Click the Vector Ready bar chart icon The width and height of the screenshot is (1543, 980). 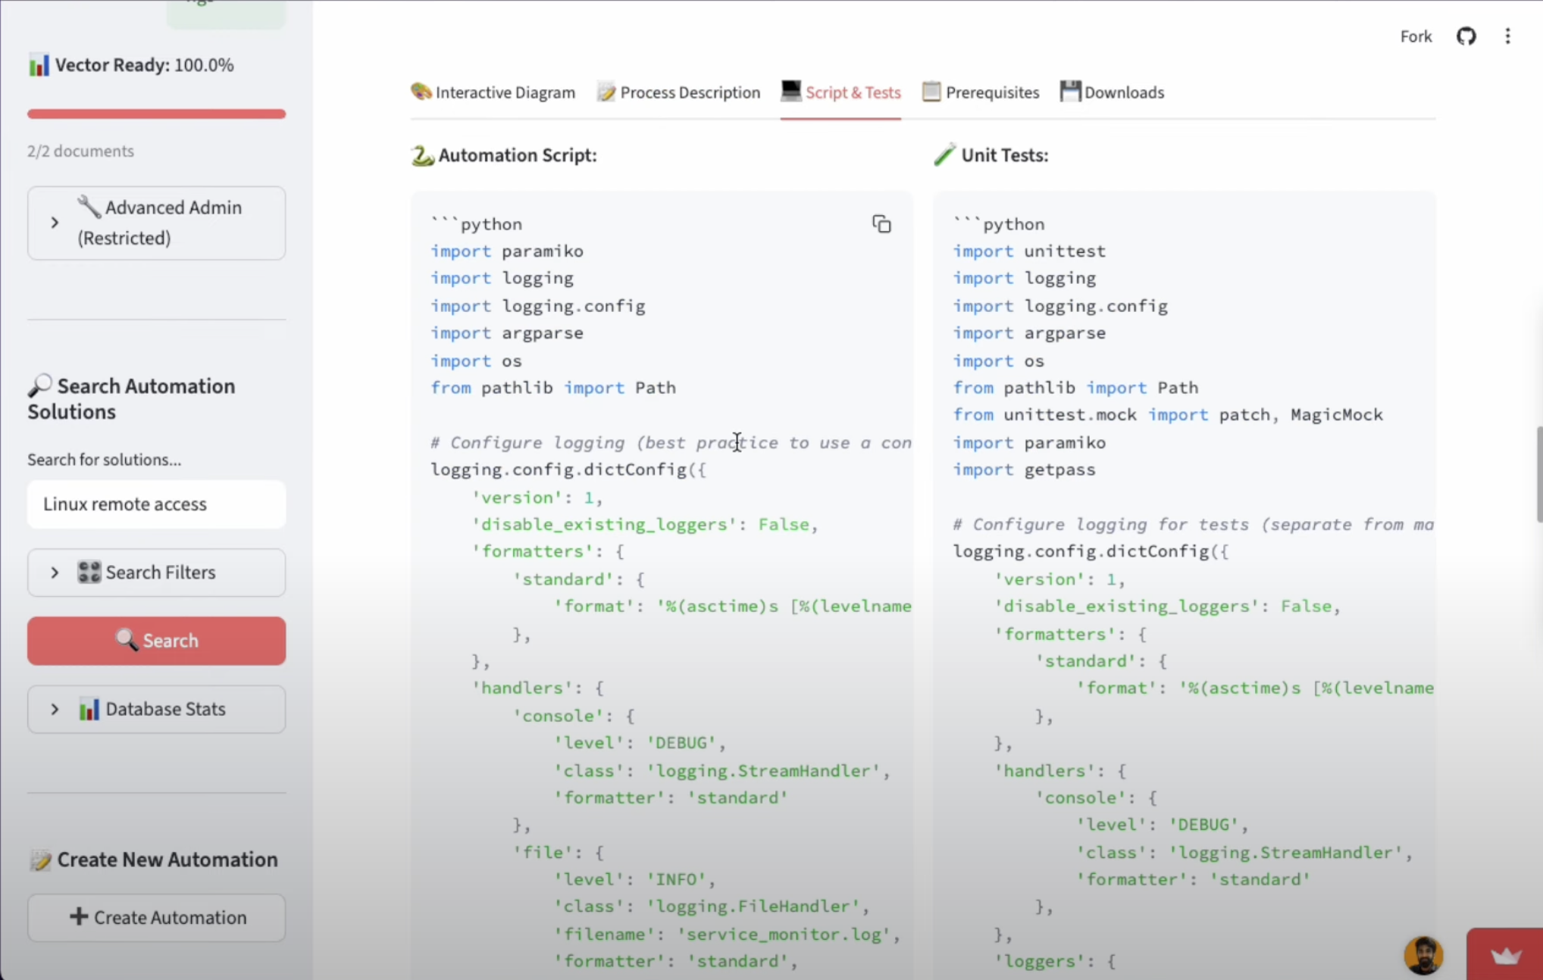tap(39, 65)
